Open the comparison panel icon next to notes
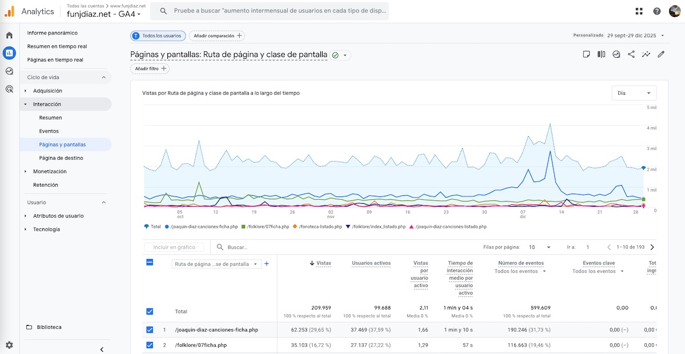This screenshot has width=685, height=354. point(601,54)
